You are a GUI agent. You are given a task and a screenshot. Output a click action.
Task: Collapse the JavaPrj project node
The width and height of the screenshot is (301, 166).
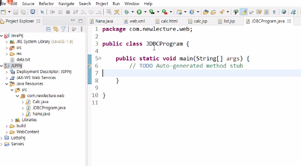coord(2,35)
